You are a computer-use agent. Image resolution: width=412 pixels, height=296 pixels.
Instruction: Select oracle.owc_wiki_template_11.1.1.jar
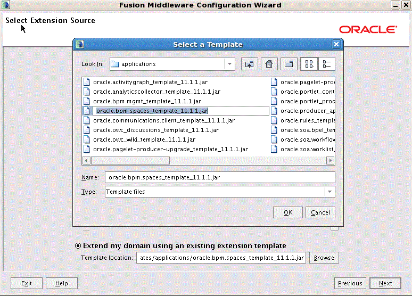click(x=144, y=139)
